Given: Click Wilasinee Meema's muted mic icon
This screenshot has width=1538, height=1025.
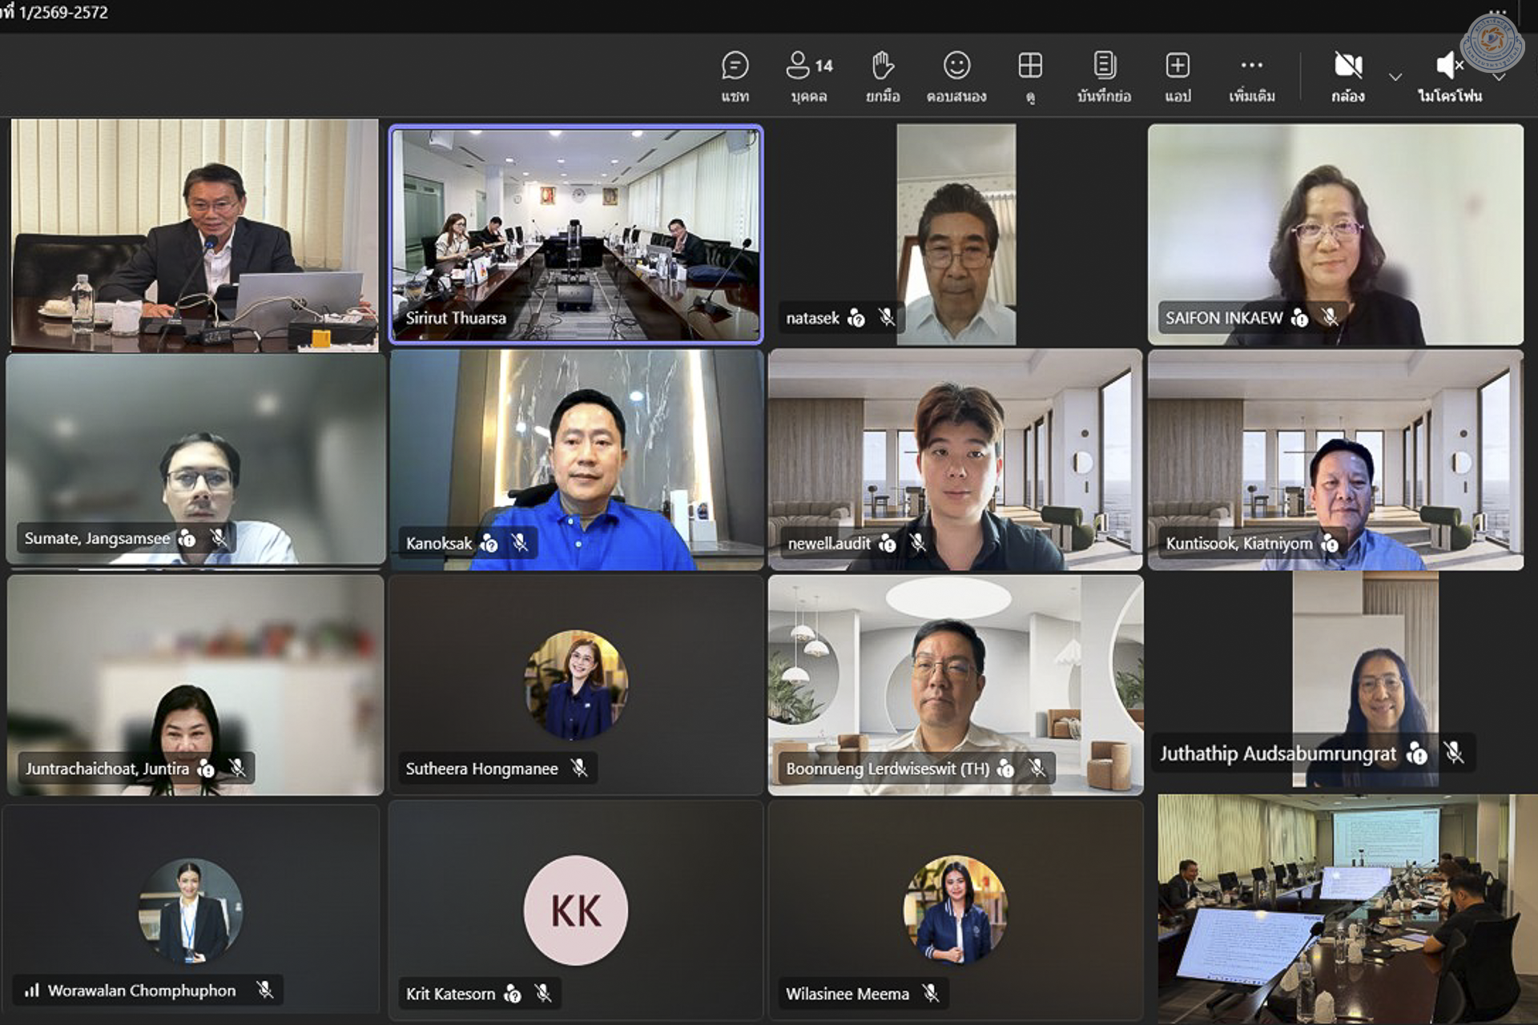Looking at the screenshot, I should [x=931, y=993].
